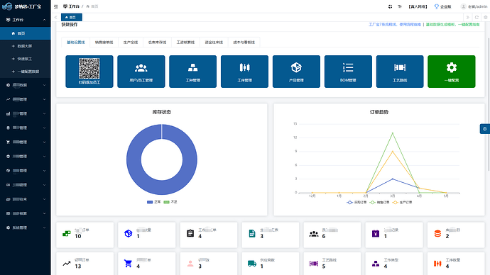
Task: Open tab bar settings gear icon
Action: (x=485, y=18)
